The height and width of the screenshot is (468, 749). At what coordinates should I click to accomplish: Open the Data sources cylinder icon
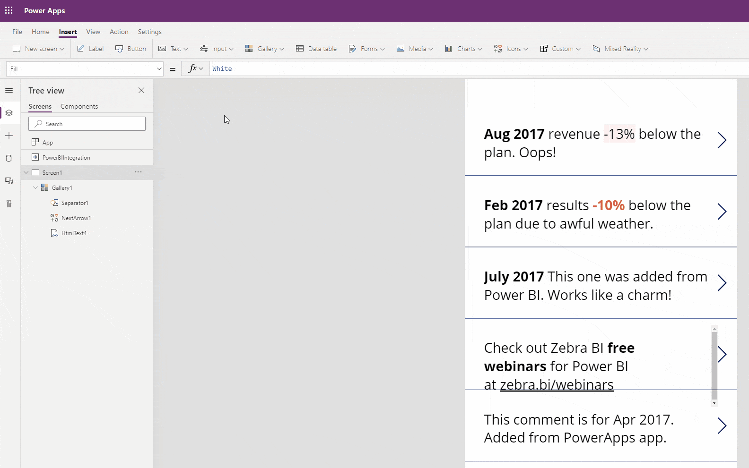tap(9, 158)
